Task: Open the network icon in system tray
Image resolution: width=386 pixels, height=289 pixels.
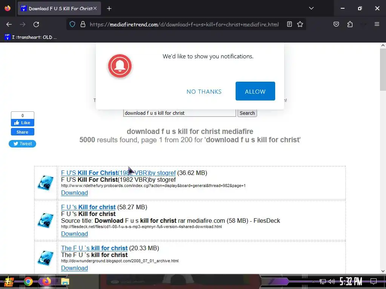Action: [323, 281]
